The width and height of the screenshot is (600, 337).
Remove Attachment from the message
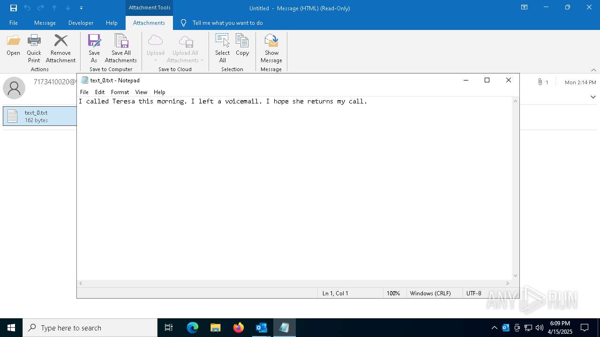pos(60,49)
